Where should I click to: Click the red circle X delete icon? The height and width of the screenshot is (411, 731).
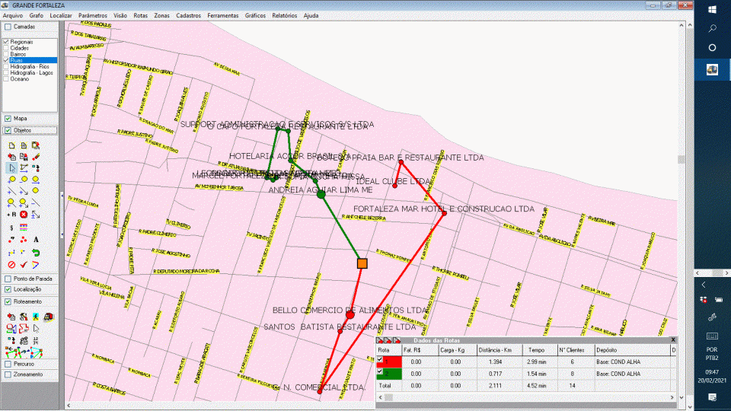(x=24, y=215)
